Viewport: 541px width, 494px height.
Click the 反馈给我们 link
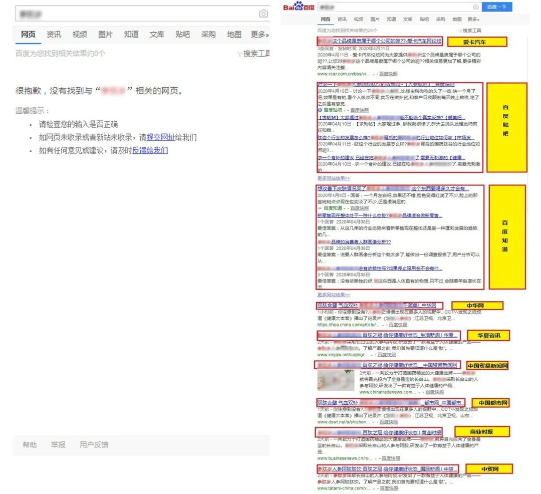click(x=150, y=150)
